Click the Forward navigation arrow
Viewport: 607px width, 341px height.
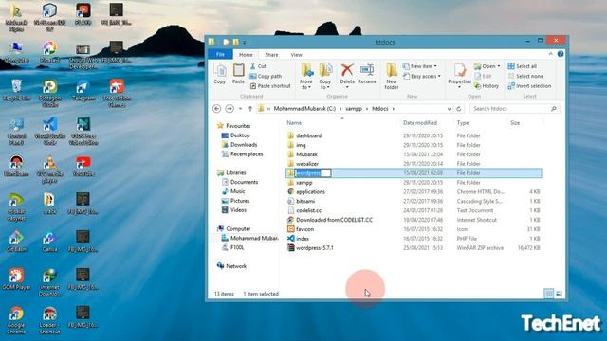tap(230, 109)
